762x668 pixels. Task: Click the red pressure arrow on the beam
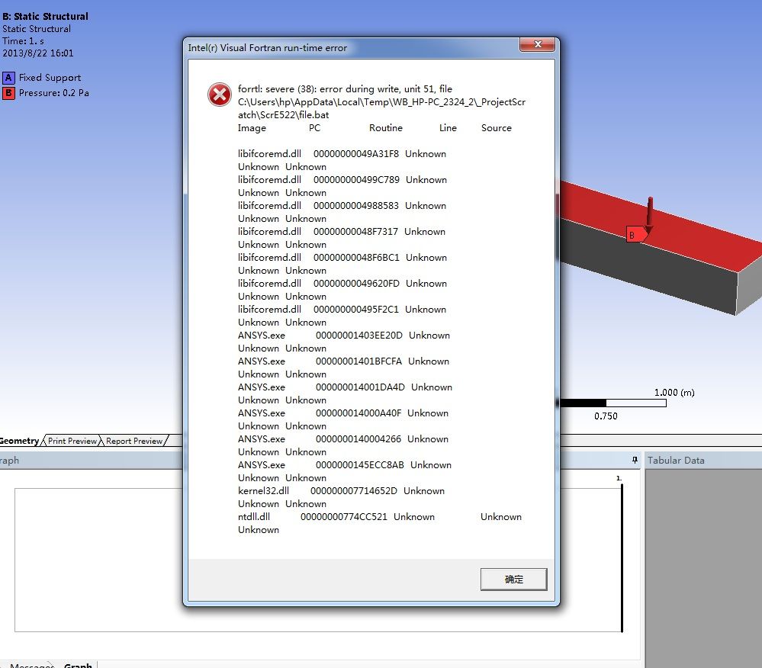[650, 214]
